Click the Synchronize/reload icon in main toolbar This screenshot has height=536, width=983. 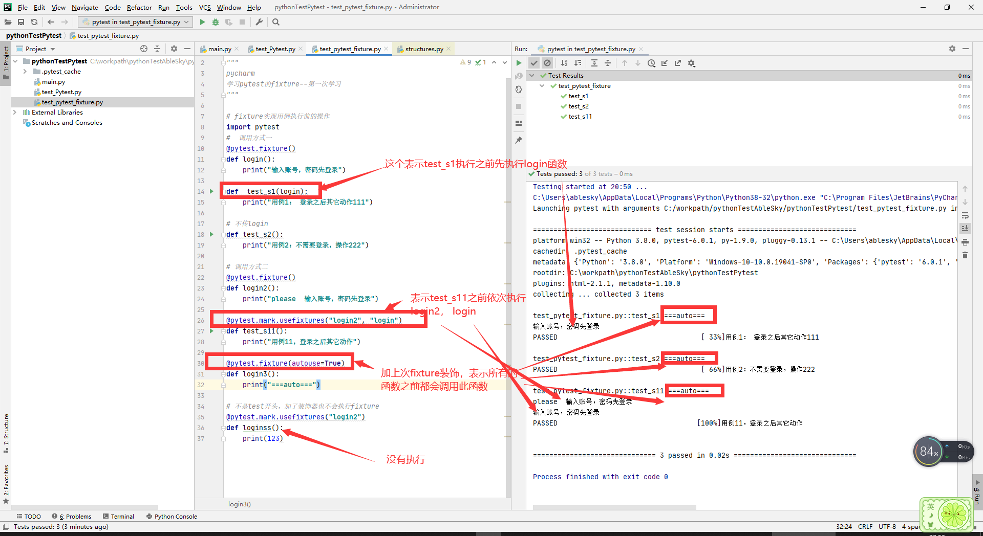click(x=34, y=22)
